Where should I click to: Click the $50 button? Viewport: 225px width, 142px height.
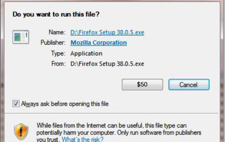[142, 84]
